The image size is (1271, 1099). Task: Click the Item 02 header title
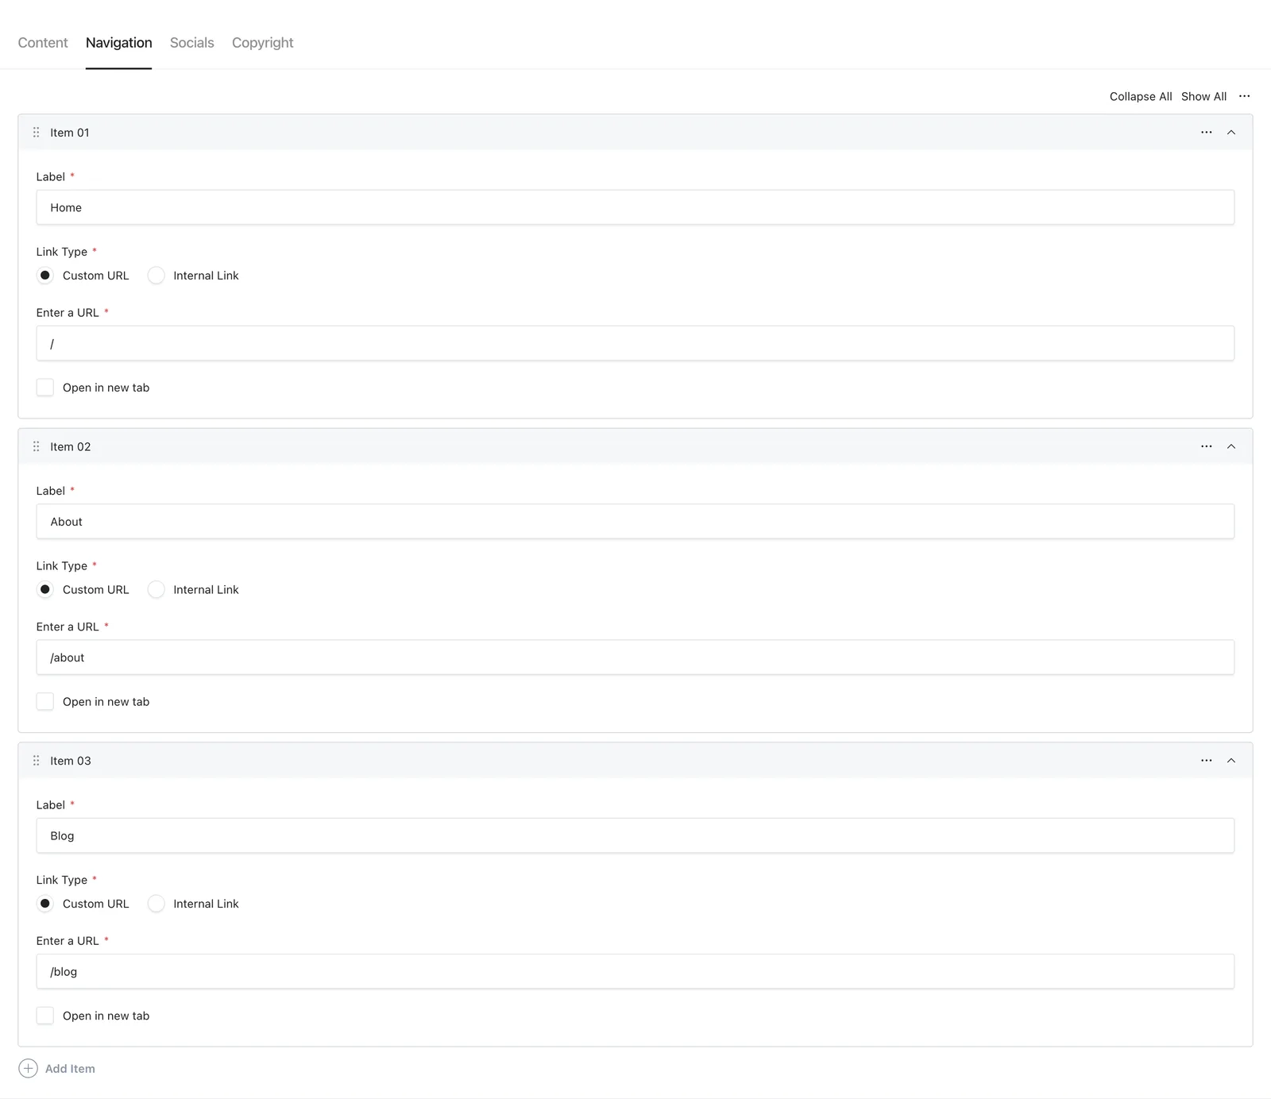coord(71,446)
